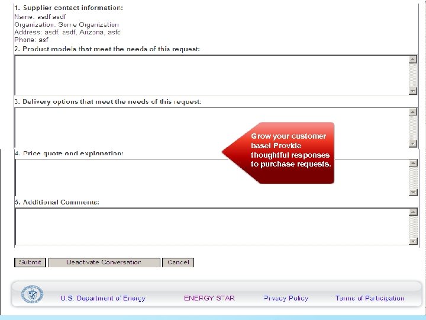Click the 'Delivery options' section label
426x320 pixels.
(108, 101)
